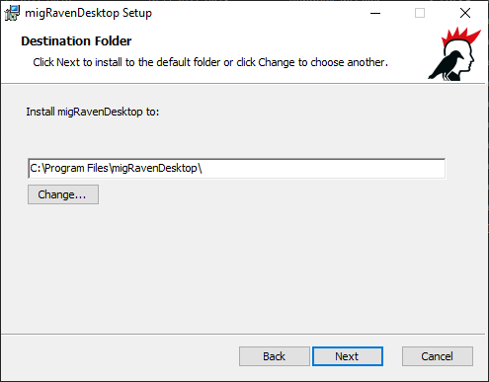The image size is (489, 382).
Task: Click the "Install migRavenDesktop to:" label
Action: pos(93,112)
